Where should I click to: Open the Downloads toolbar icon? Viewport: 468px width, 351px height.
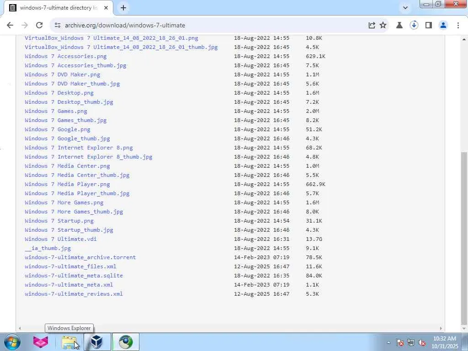[x=414, y=26]
